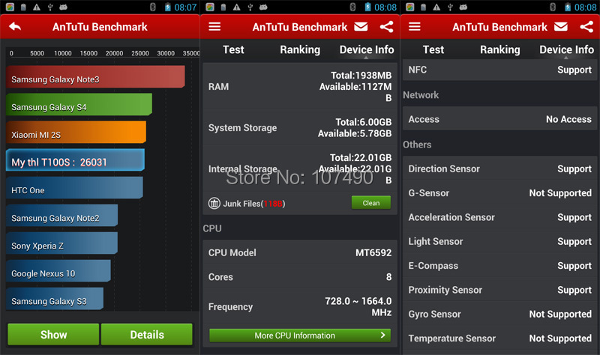The width and height of the screenshot is (600, 355).
Task: Tap the battery icon in the middle status bar
Action: coord(367,7)
